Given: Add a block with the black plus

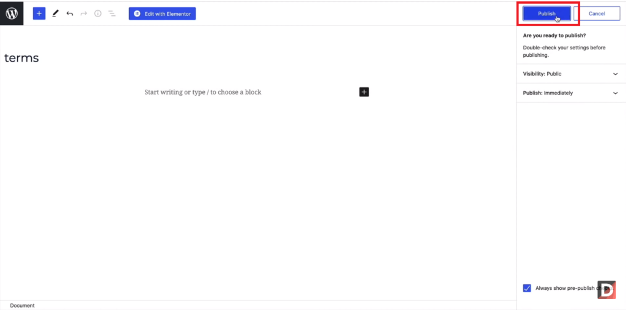Looking at the screenshot, I should click(x=364, y=92).
